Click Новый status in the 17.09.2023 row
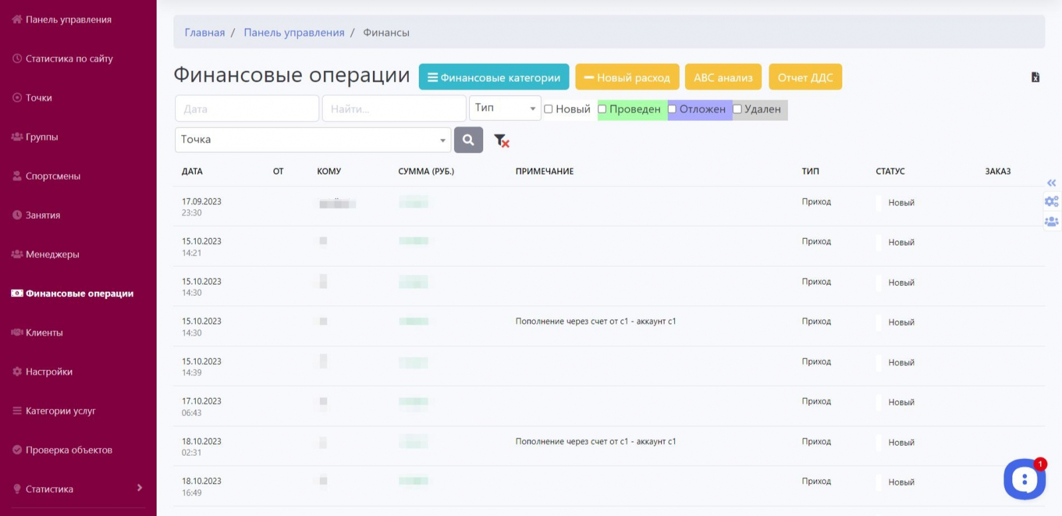The height and width of the screenshot is (516, 1062). [901, 202]
